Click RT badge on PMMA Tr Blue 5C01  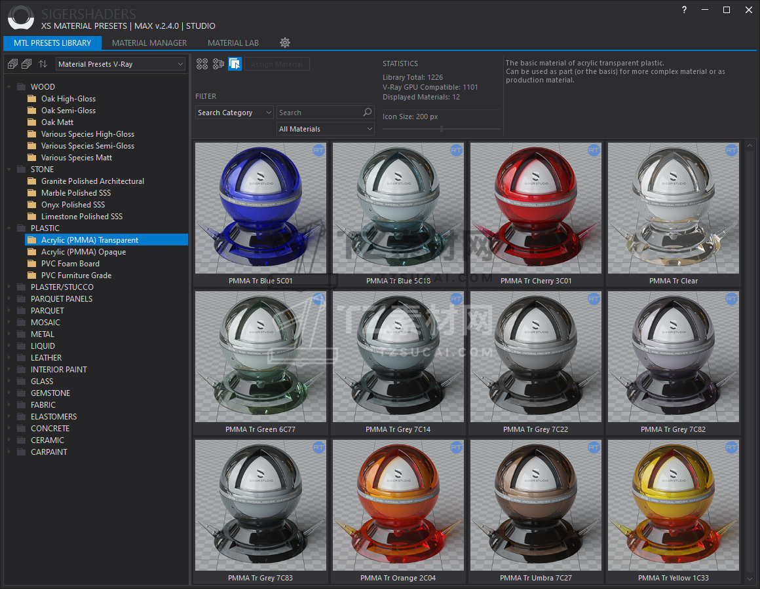[318, 151]
